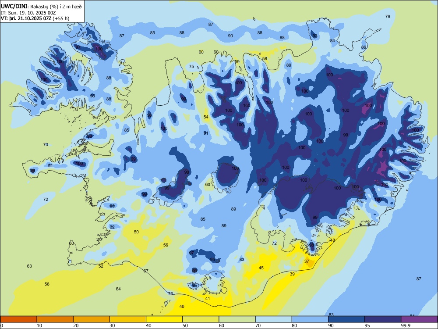The width and height of the screenshot is (438, 329).
Task: Click the map value '90' above the north coast
Action: tap(230, 36)
